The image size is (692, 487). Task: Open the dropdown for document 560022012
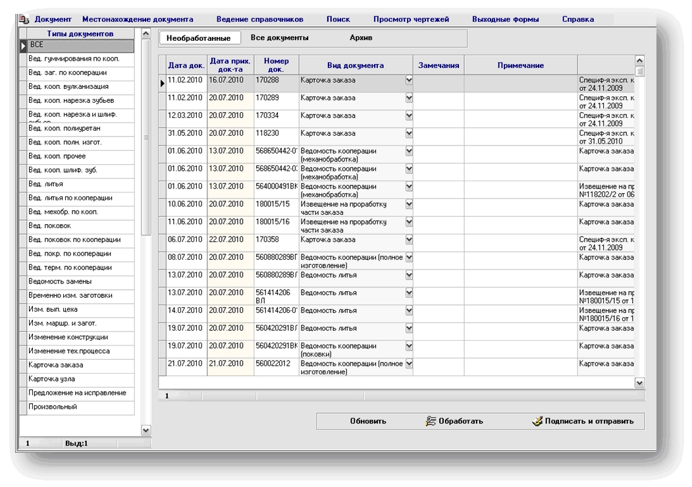pyautogui.click(x=409, y=364)
